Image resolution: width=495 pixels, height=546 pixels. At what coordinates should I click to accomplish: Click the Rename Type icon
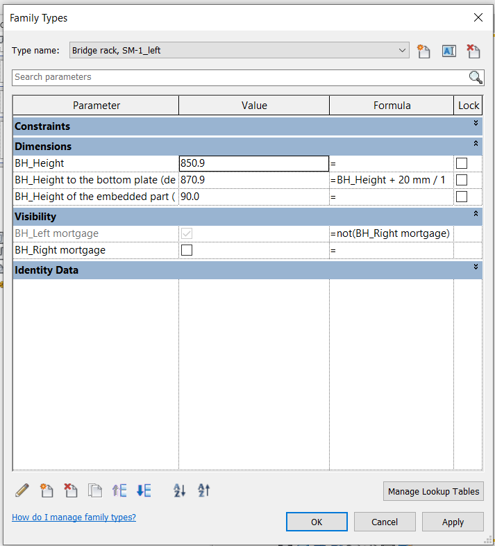448,51
